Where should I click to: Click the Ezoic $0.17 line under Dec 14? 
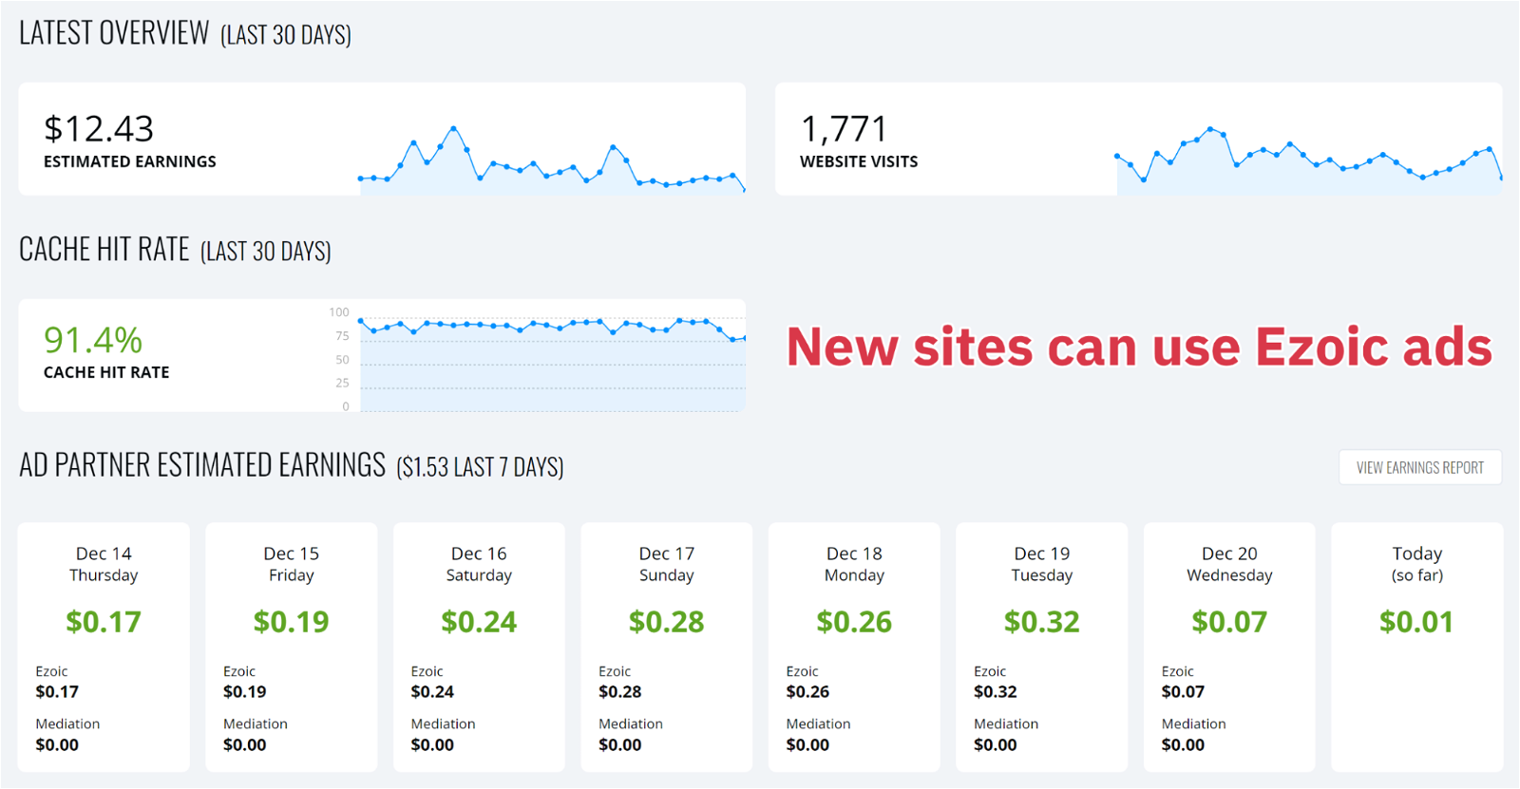57,692
